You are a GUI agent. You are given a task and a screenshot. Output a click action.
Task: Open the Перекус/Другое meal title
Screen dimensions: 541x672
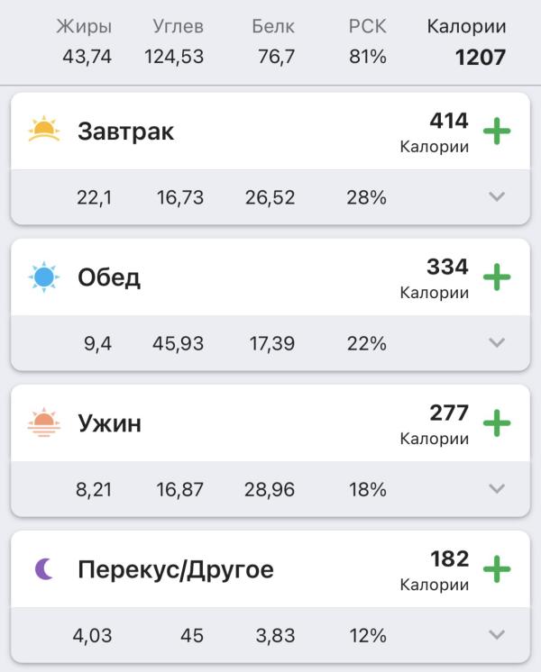pyautogui.click(x=176, y=569)
